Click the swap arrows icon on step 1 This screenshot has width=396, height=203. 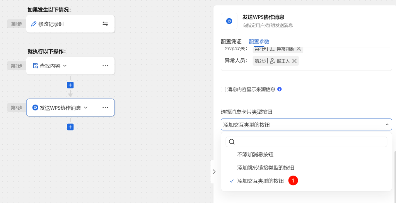(105, 24)
